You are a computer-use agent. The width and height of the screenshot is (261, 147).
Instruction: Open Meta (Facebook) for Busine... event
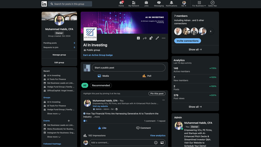click(x=61, y=129)
